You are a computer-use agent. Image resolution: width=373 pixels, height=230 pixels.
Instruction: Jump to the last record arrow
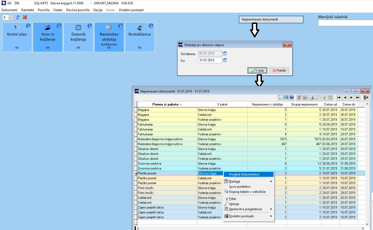358,98
